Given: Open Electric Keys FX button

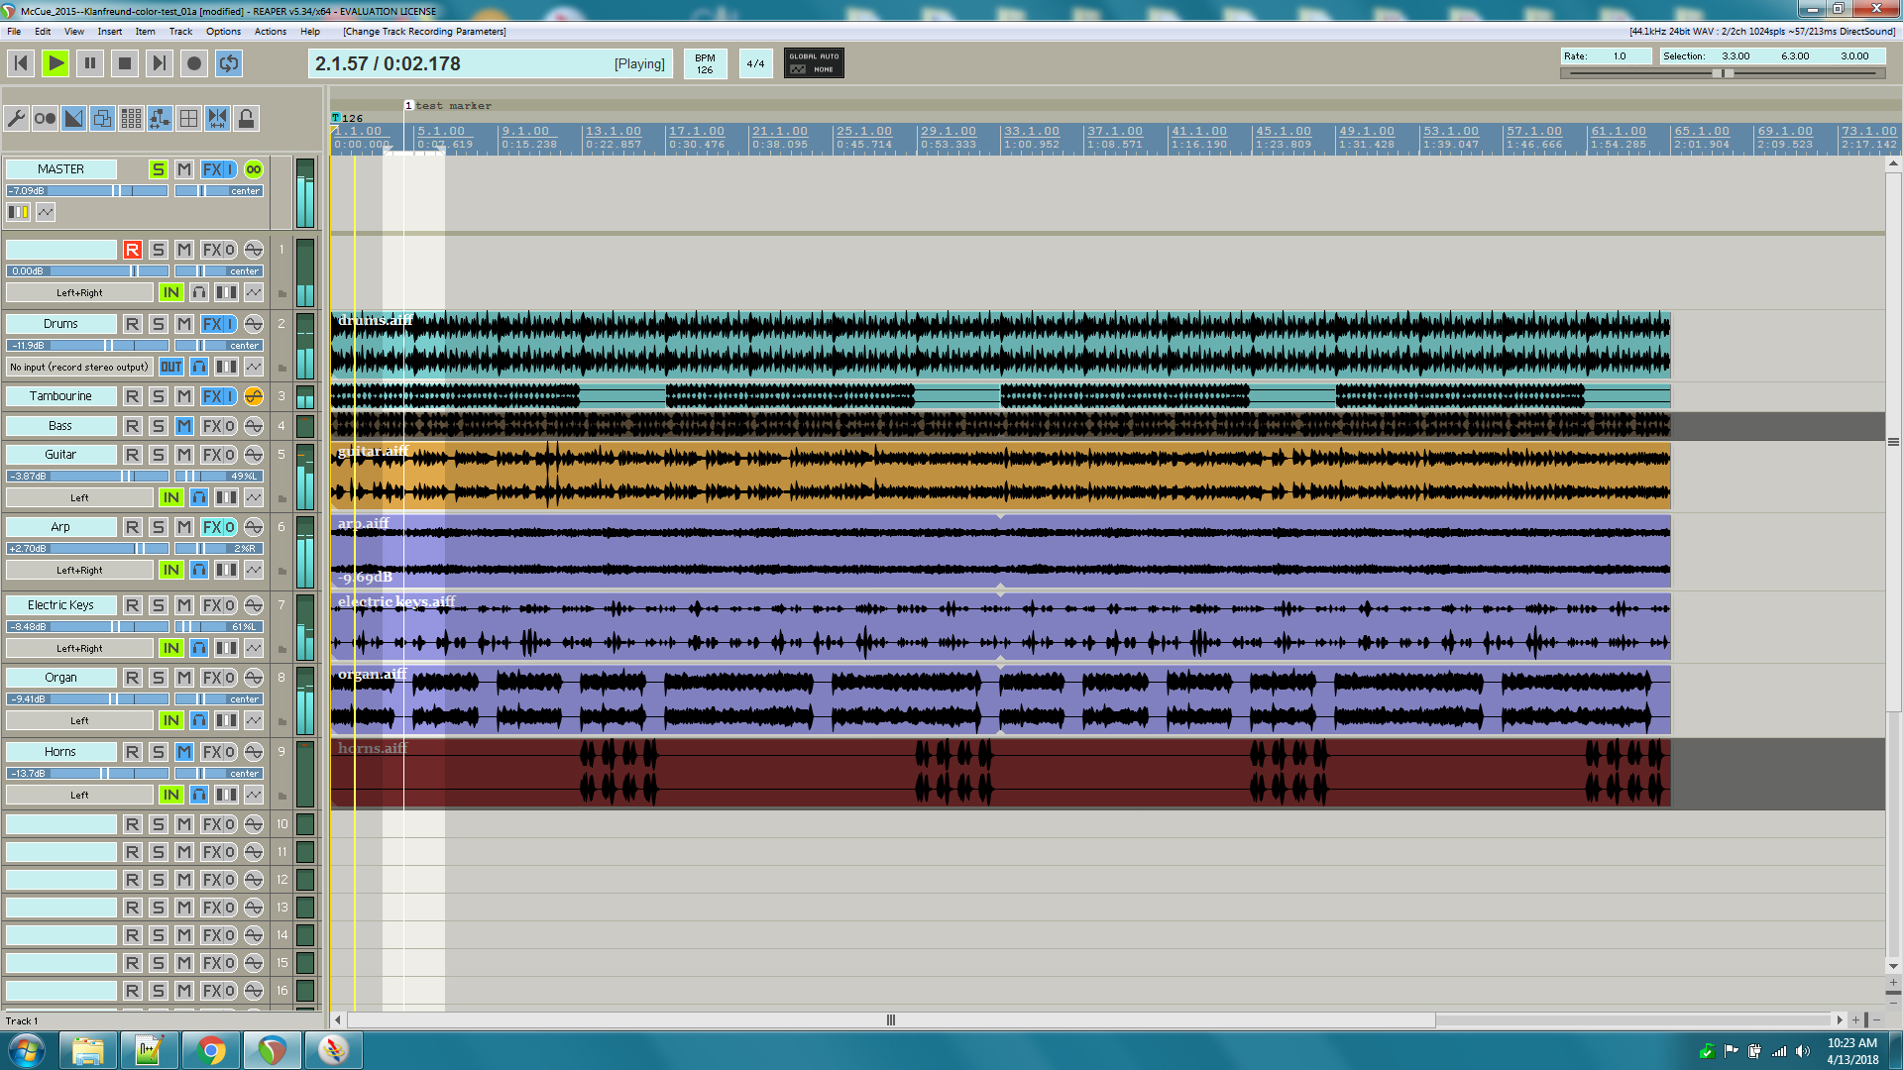Looking at the screenshot, I should [x=212, y=605].
